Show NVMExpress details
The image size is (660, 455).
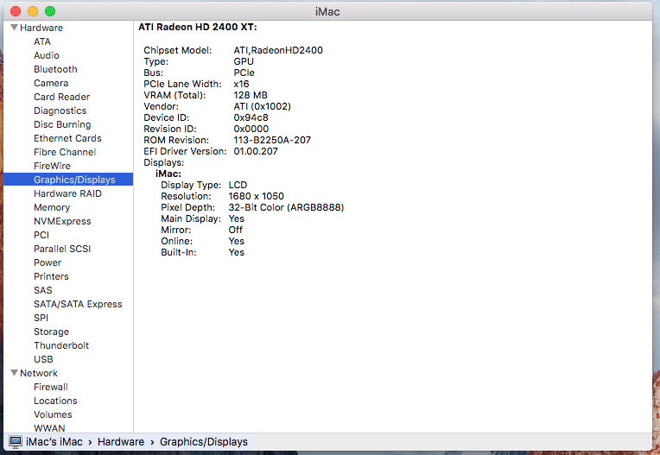click(x=62, y=221)
